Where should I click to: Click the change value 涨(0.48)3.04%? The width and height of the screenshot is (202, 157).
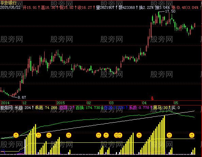click(185, 7)
